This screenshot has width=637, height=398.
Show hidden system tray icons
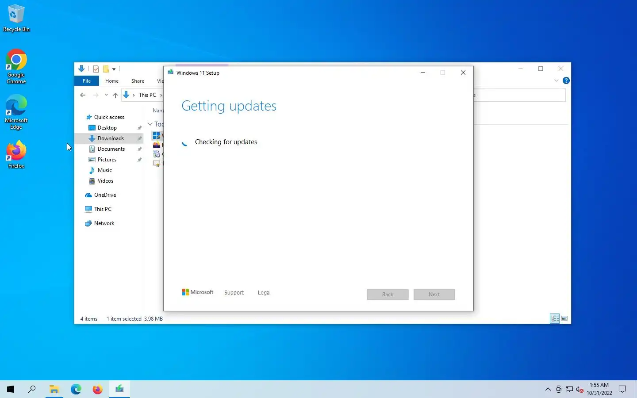548,390
